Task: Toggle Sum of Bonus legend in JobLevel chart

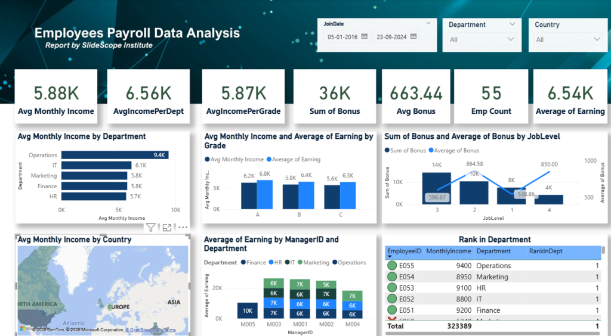Action: click(405, 151)
